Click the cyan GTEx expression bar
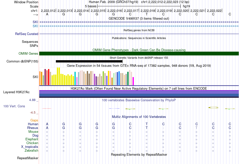239x164 pixels. tap(75, 78)
